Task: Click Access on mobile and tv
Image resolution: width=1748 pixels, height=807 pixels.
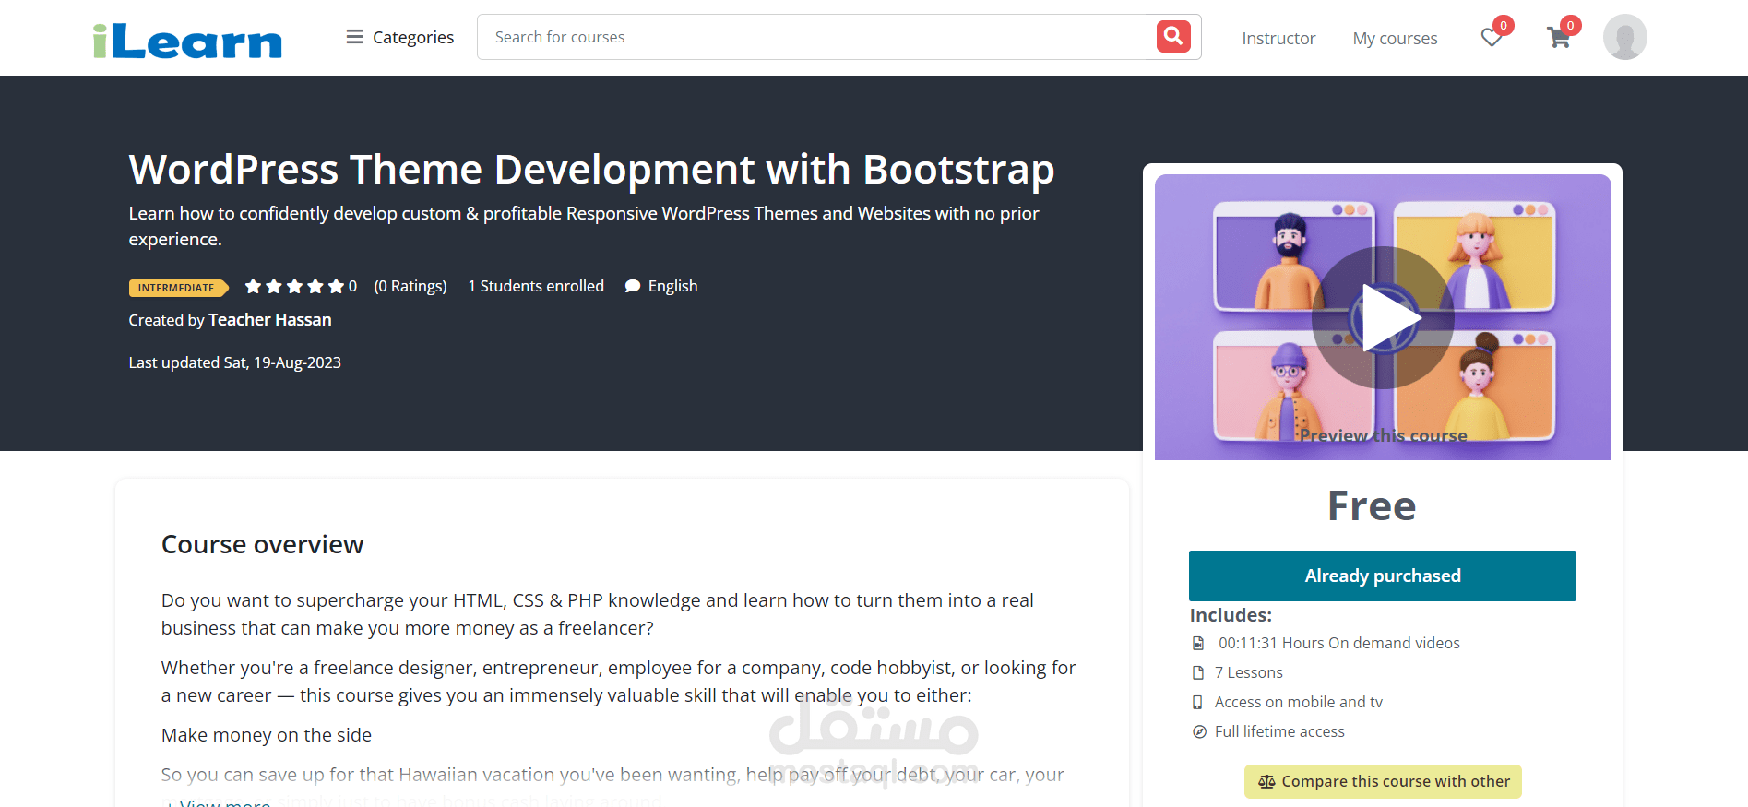Action: [x=1298, y=702]
